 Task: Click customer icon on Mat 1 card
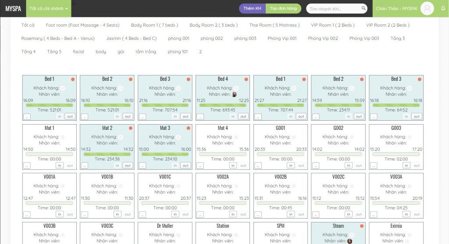point(63,137)
